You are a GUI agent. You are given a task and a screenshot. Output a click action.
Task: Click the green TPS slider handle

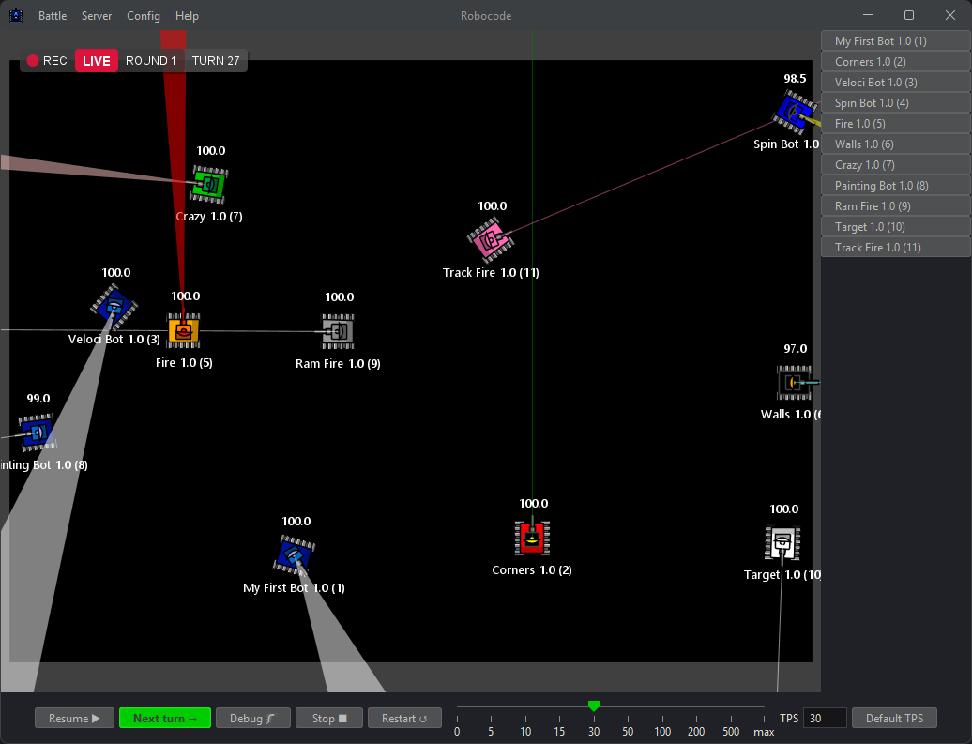coord(594,706)
